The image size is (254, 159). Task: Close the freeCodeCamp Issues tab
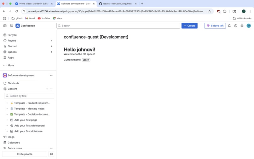point(136,3)
